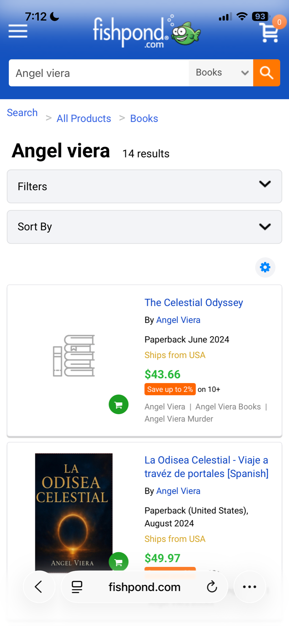Tap the fishpond.com logo
Image resolution: width=289 pixels, height=626 pixels.
[146, 32]
